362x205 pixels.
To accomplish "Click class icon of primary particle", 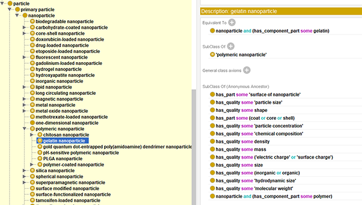I will [18, 10].
